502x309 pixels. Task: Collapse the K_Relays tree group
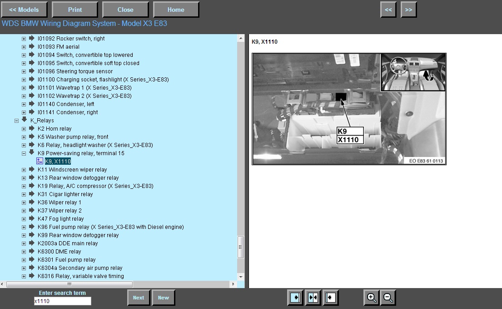[16, 121]
